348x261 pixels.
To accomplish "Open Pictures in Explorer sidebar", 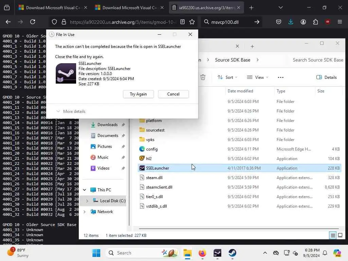I will (x=104, y=146).
